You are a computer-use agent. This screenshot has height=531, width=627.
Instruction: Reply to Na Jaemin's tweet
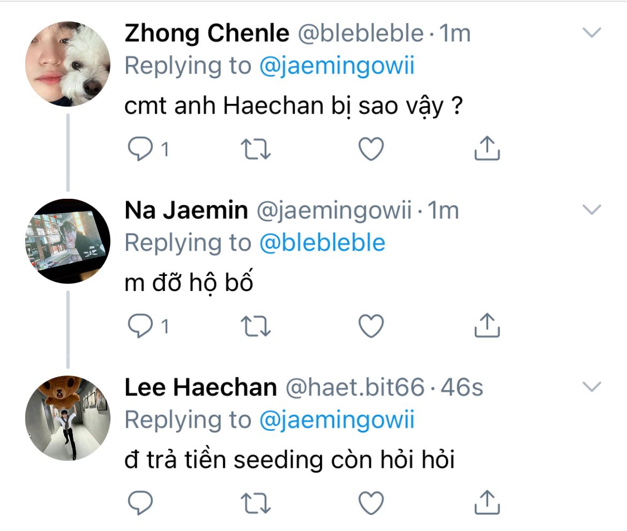click(140, 326)
